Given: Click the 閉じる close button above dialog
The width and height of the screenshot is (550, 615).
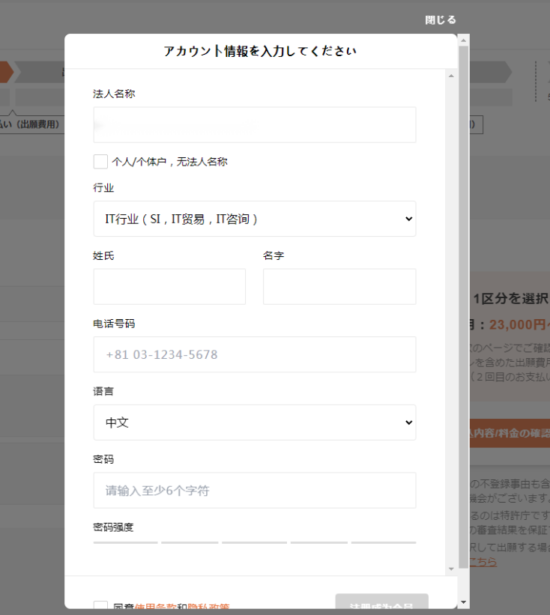Looking at the screenshot, I should point(441,20).
